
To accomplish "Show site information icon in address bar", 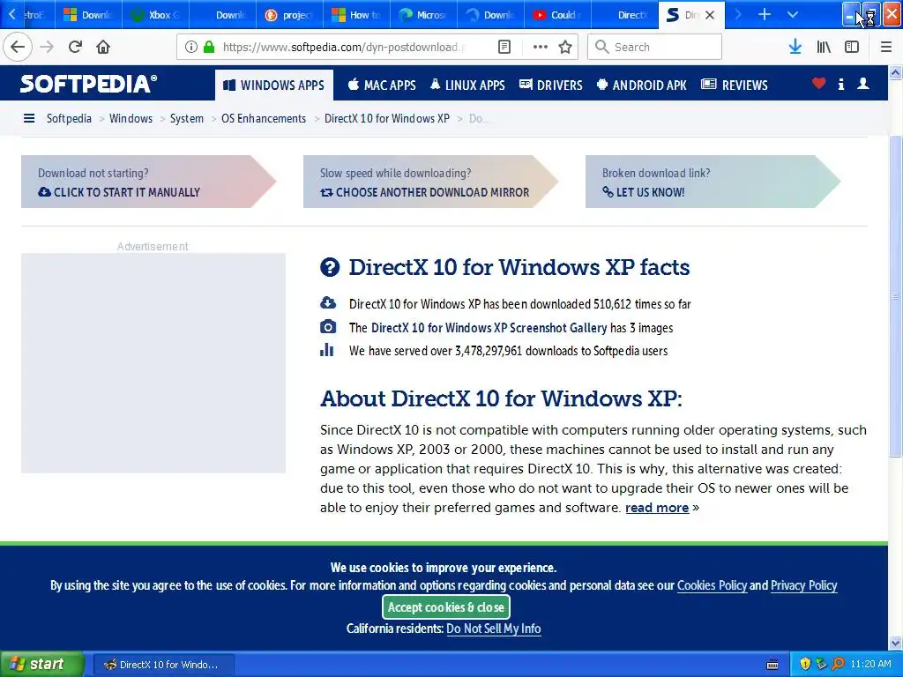I will click(x=190, y=47).
